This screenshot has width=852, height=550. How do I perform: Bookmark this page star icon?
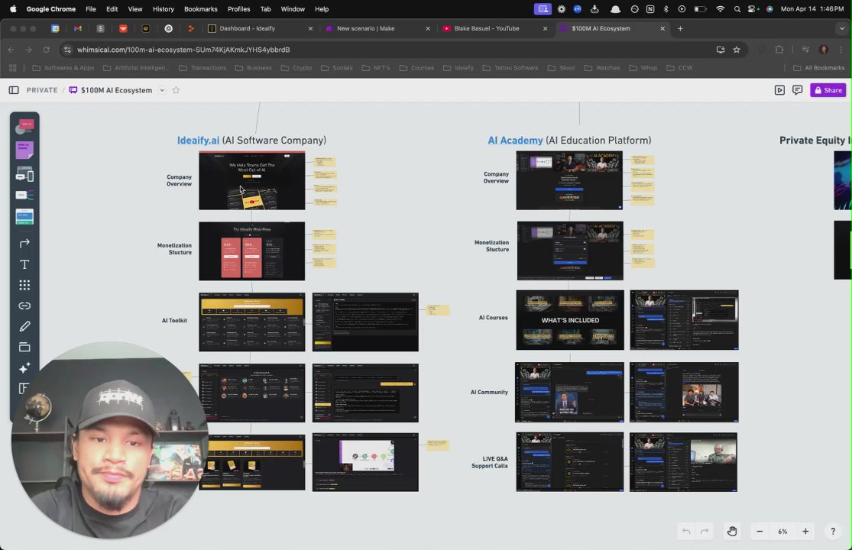[x=737, y=50]
